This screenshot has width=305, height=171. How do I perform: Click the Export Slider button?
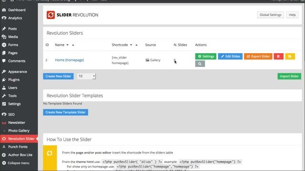click(258, 57)
